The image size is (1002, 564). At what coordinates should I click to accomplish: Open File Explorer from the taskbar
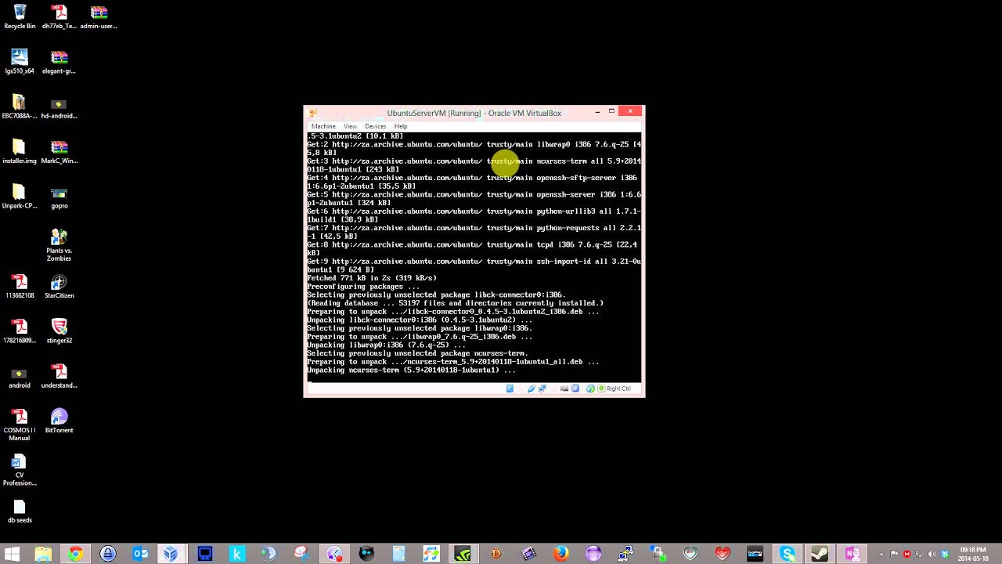(x=43, y=554)
